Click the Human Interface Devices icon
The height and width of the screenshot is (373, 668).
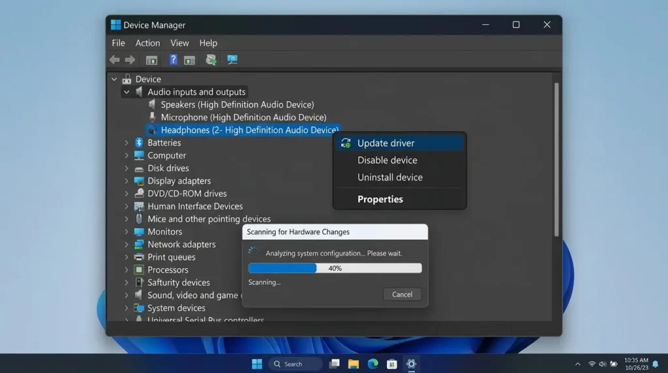pos(139,207)
